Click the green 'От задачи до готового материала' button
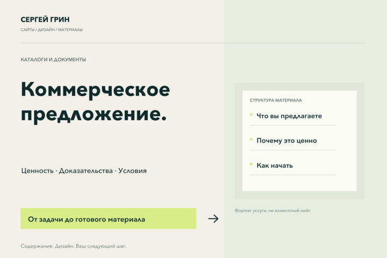387x258 pixels. click(x=109, y=219)
